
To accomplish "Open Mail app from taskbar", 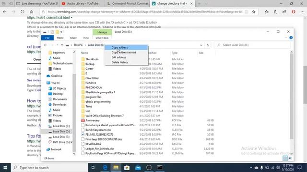I will tap(138, 168).
